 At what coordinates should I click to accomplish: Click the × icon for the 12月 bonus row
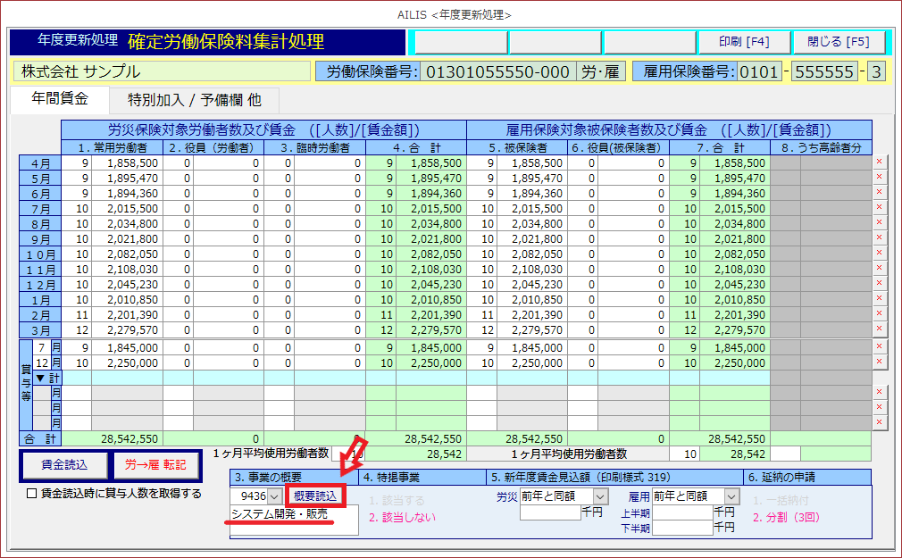tap(880, 362)
